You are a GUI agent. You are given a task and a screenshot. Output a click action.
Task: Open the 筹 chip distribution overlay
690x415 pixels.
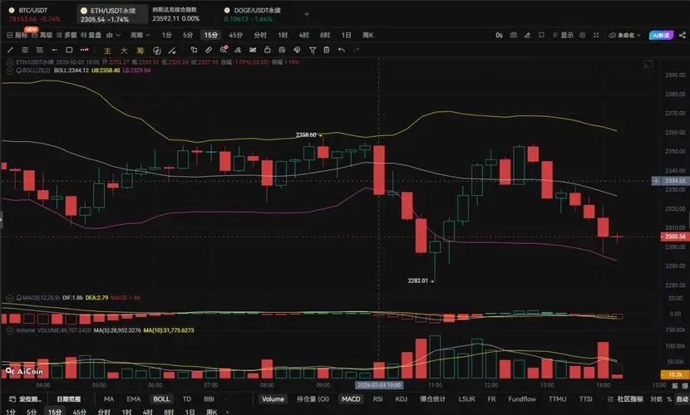(140, 51)
